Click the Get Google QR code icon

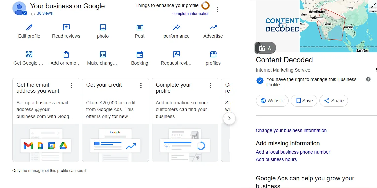[29, 54]
